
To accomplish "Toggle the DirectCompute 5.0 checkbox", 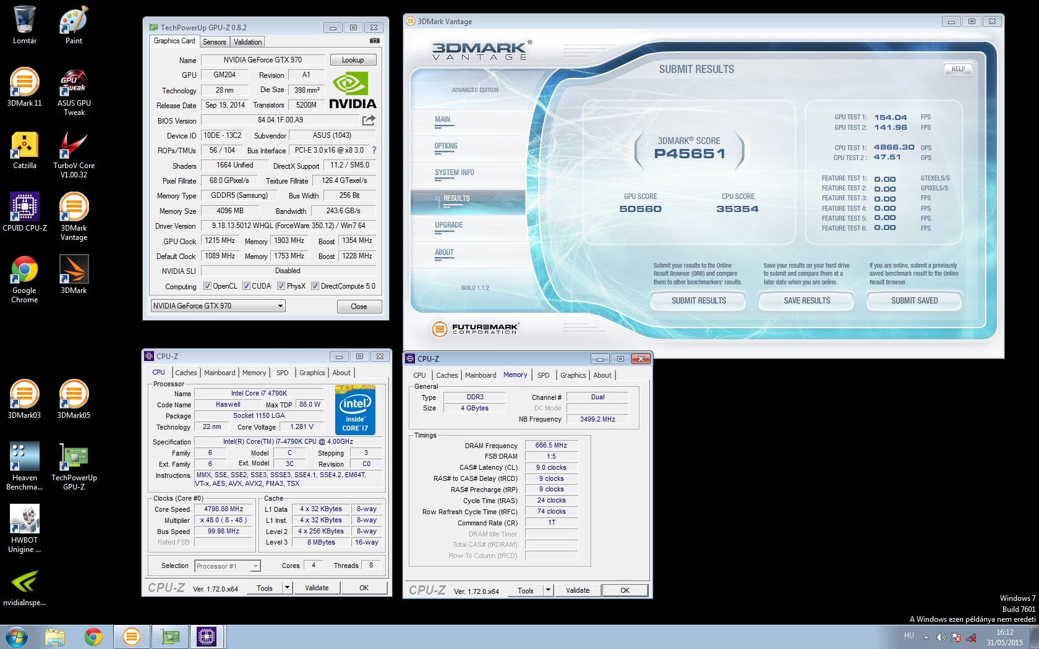I will tap(315, 286).
